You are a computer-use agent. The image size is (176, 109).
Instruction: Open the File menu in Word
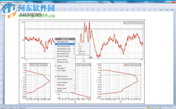(x=2, y=5)
